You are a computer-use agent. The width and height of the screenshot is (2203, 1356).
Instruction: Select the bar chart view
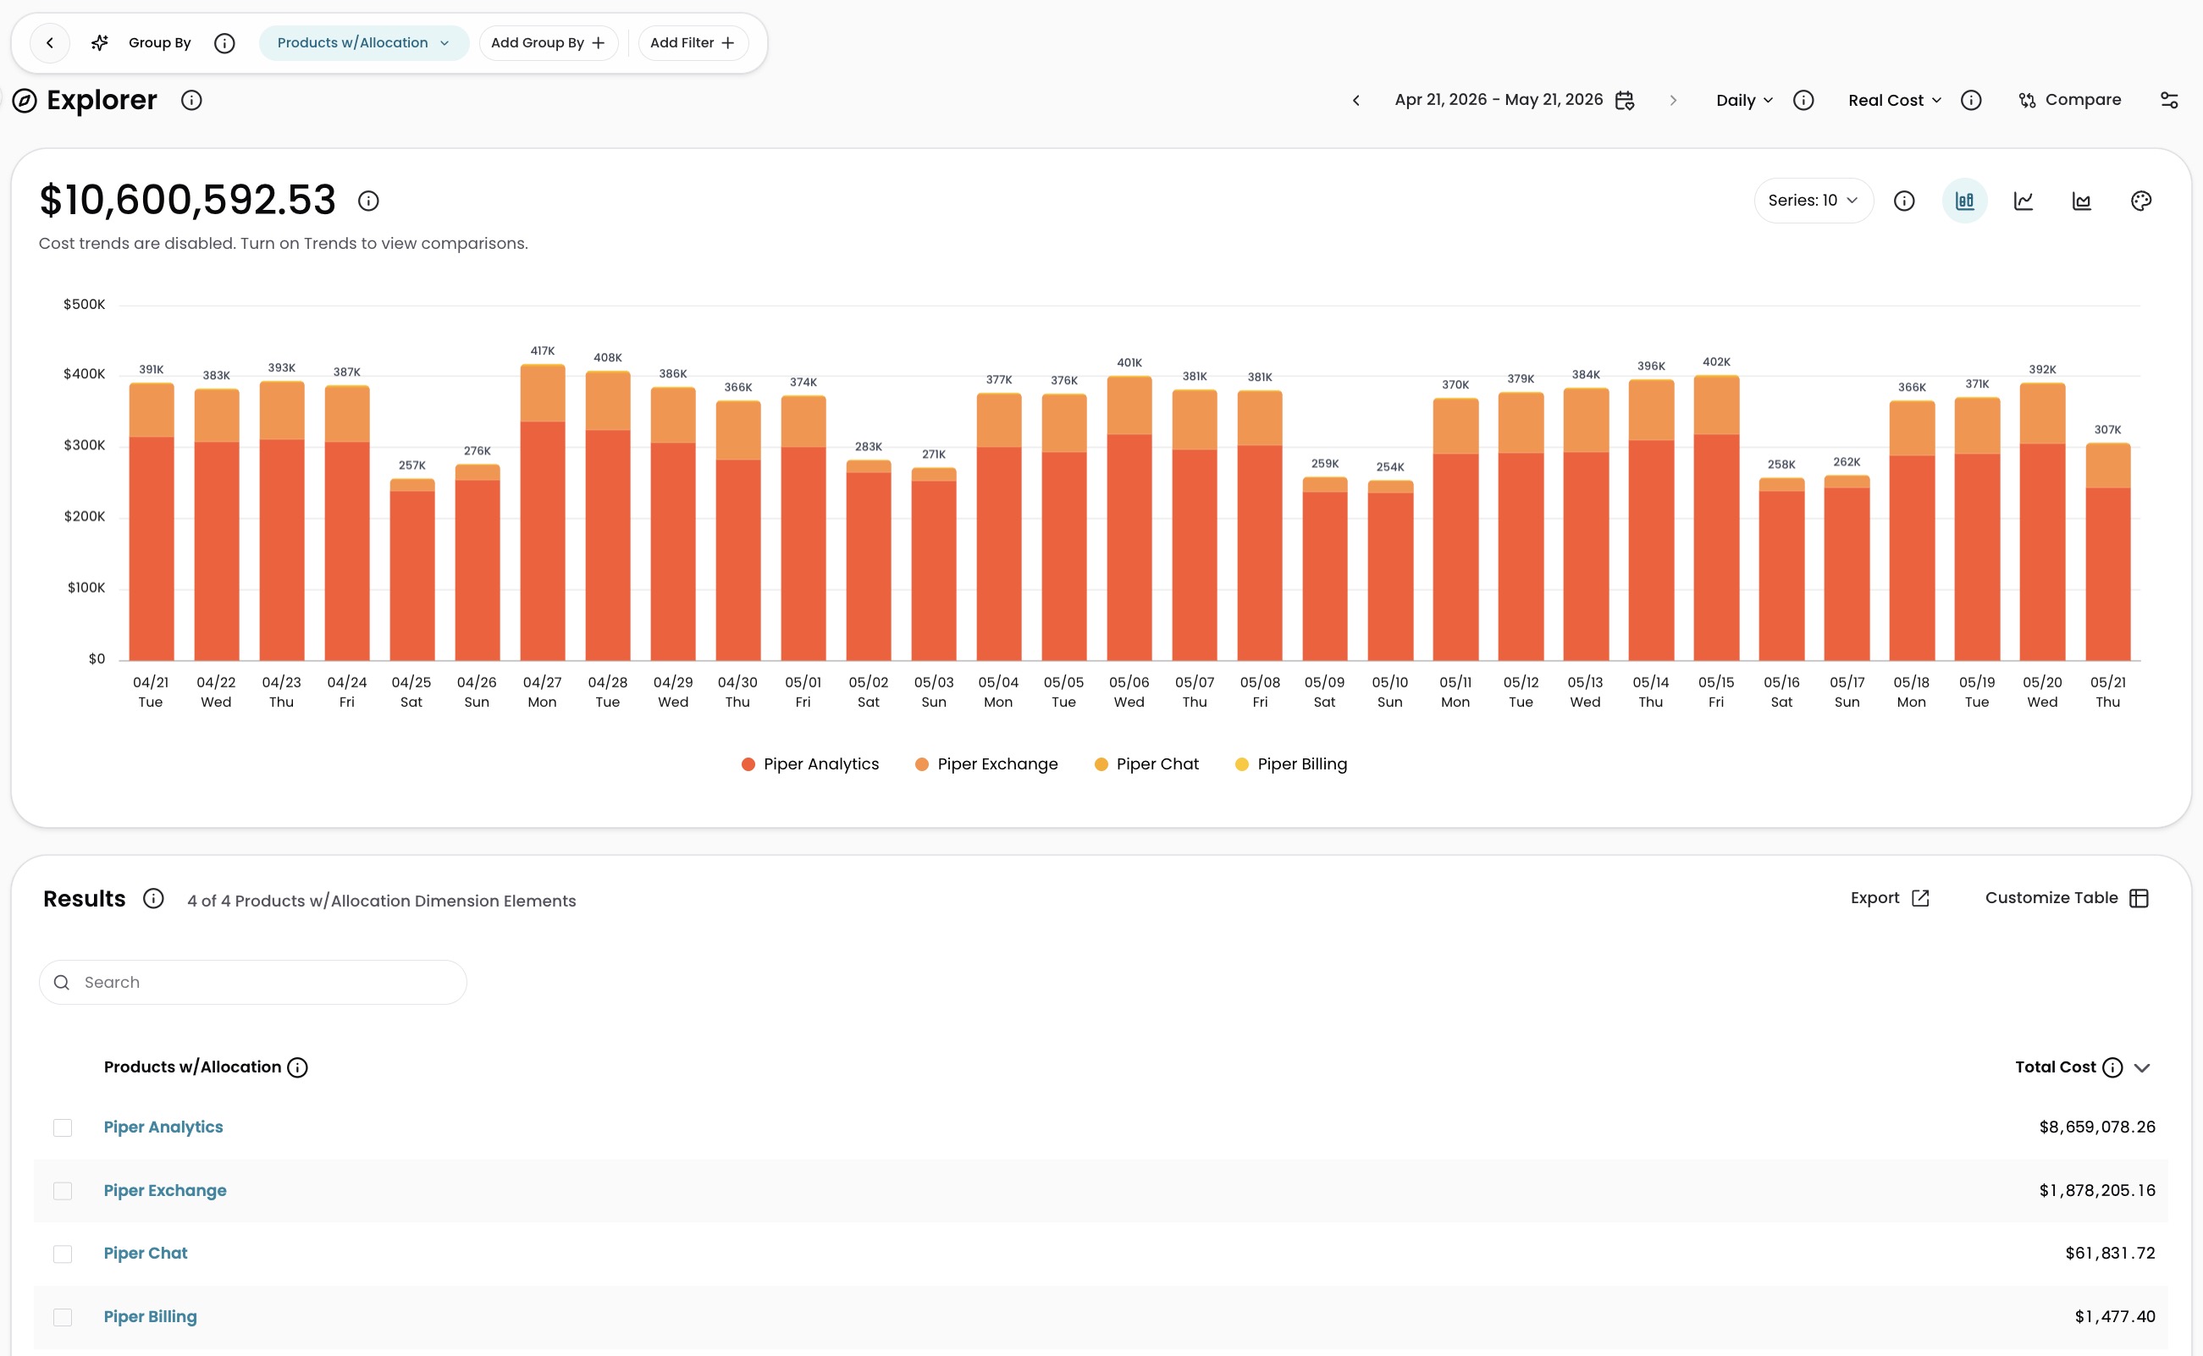[x=1964, y=201]
